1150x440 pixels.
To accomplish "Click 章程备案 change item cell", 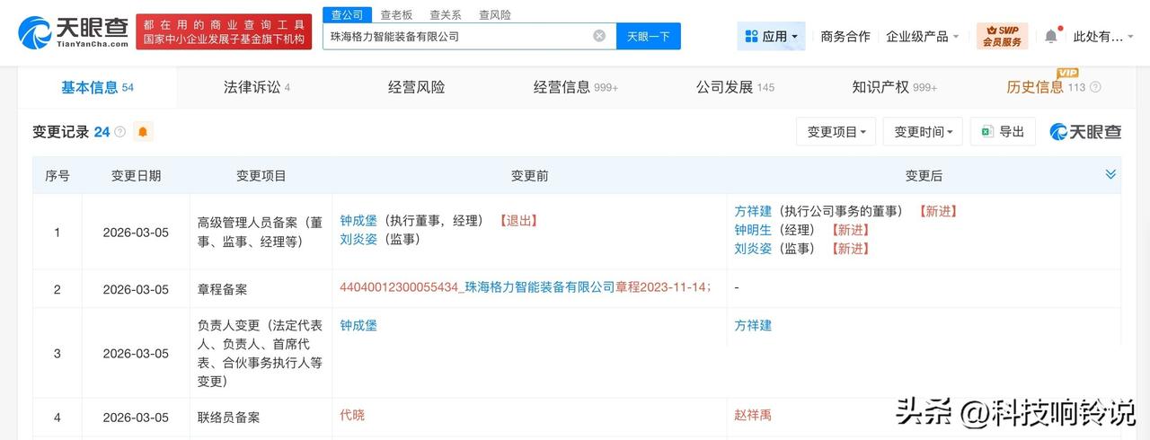I will coord(261,289).
